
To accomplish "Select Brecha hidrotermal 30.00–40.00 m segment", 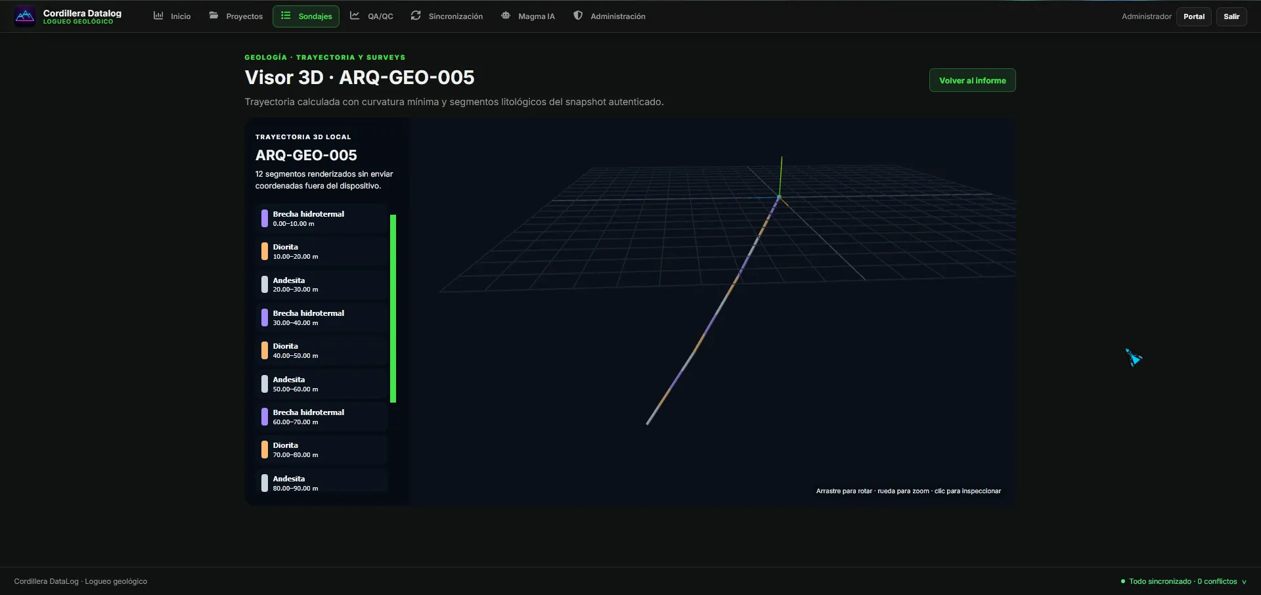I will tap(322, 318).
